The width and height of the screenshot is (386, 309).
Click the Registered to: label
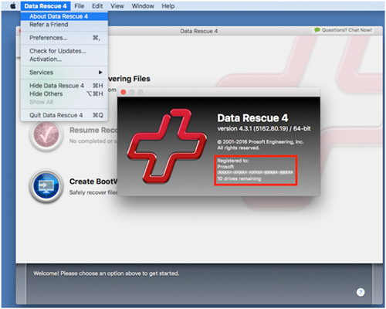coord(233,161)
